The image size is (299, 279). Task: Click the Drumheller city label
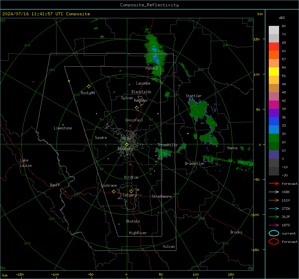coord(195,164)
